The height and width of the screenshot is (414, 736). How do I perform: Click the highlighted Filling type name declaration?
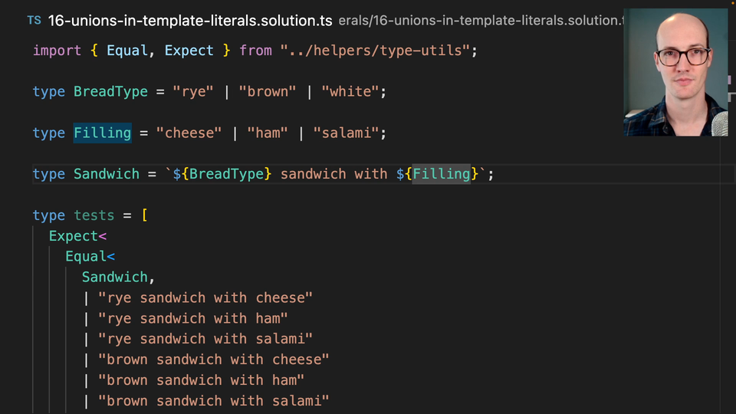click(x=102, y=133)
